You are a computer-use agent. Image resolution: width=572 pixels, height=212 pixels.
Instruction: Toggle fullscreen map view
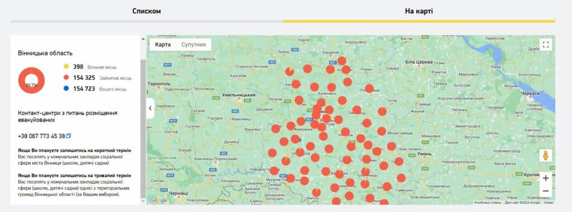[x=546, y=45]
